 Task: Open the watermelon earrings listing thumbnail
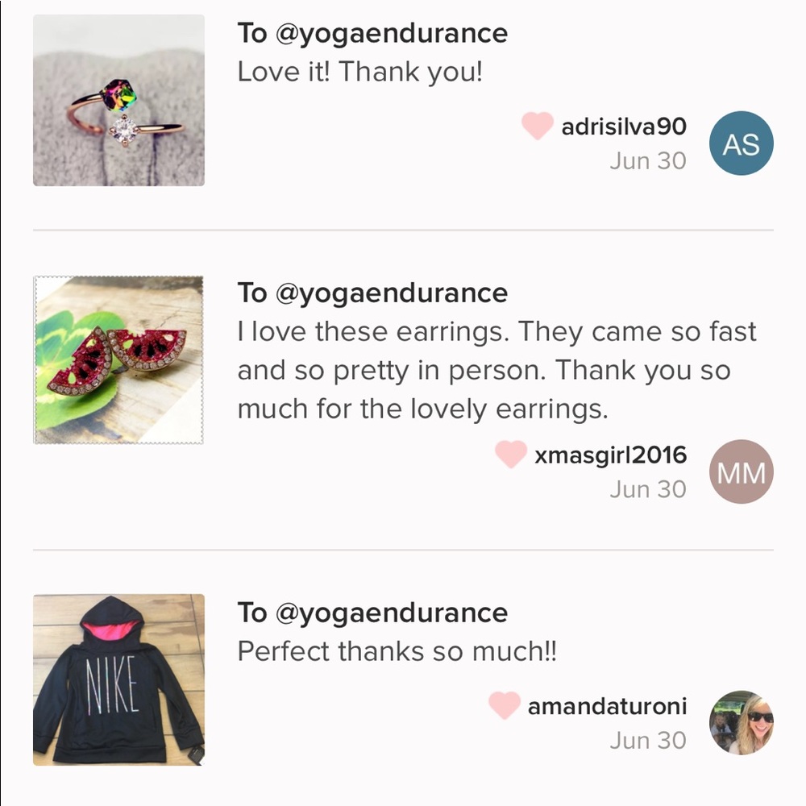(x=118, y=360)
